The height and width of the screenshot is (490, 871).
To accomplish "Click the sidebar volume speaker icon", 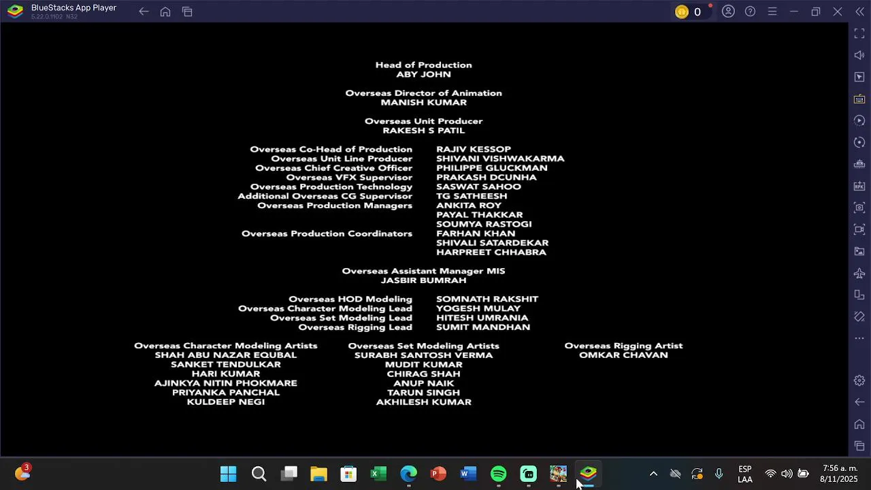I will coord(859,55).
